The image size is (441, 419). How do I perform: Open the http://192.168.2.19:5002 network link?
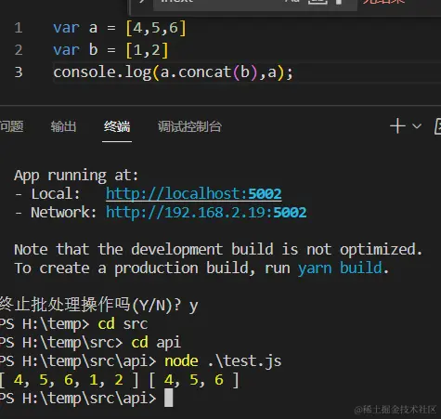click(206, 213)
